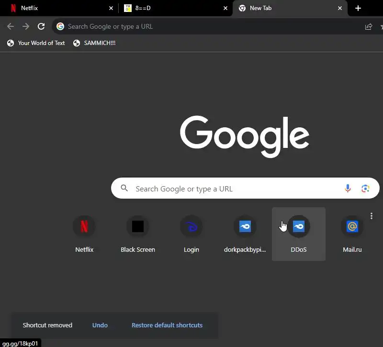Reload the current page
383x347 pixels.
coord(41,26)
